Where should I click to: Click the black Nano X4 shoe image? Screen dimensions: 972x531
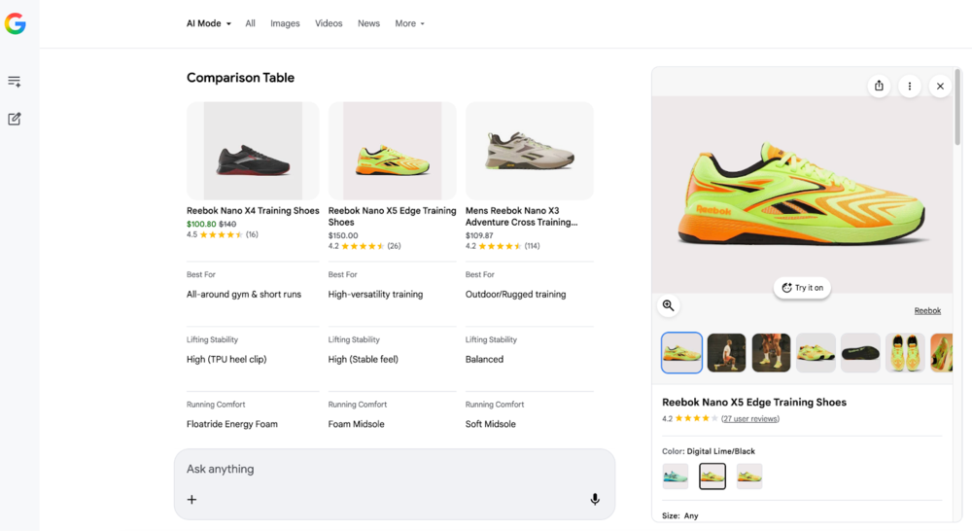point(253,151)
